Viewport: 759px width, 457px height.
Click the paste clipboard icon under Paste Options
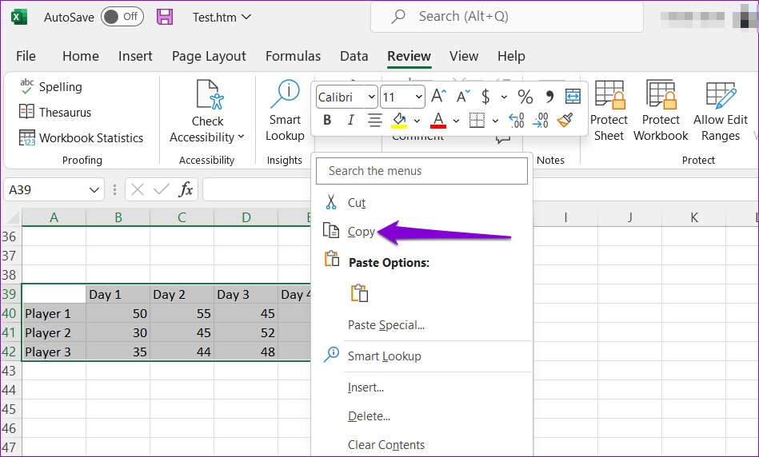[x=359, y=292]
